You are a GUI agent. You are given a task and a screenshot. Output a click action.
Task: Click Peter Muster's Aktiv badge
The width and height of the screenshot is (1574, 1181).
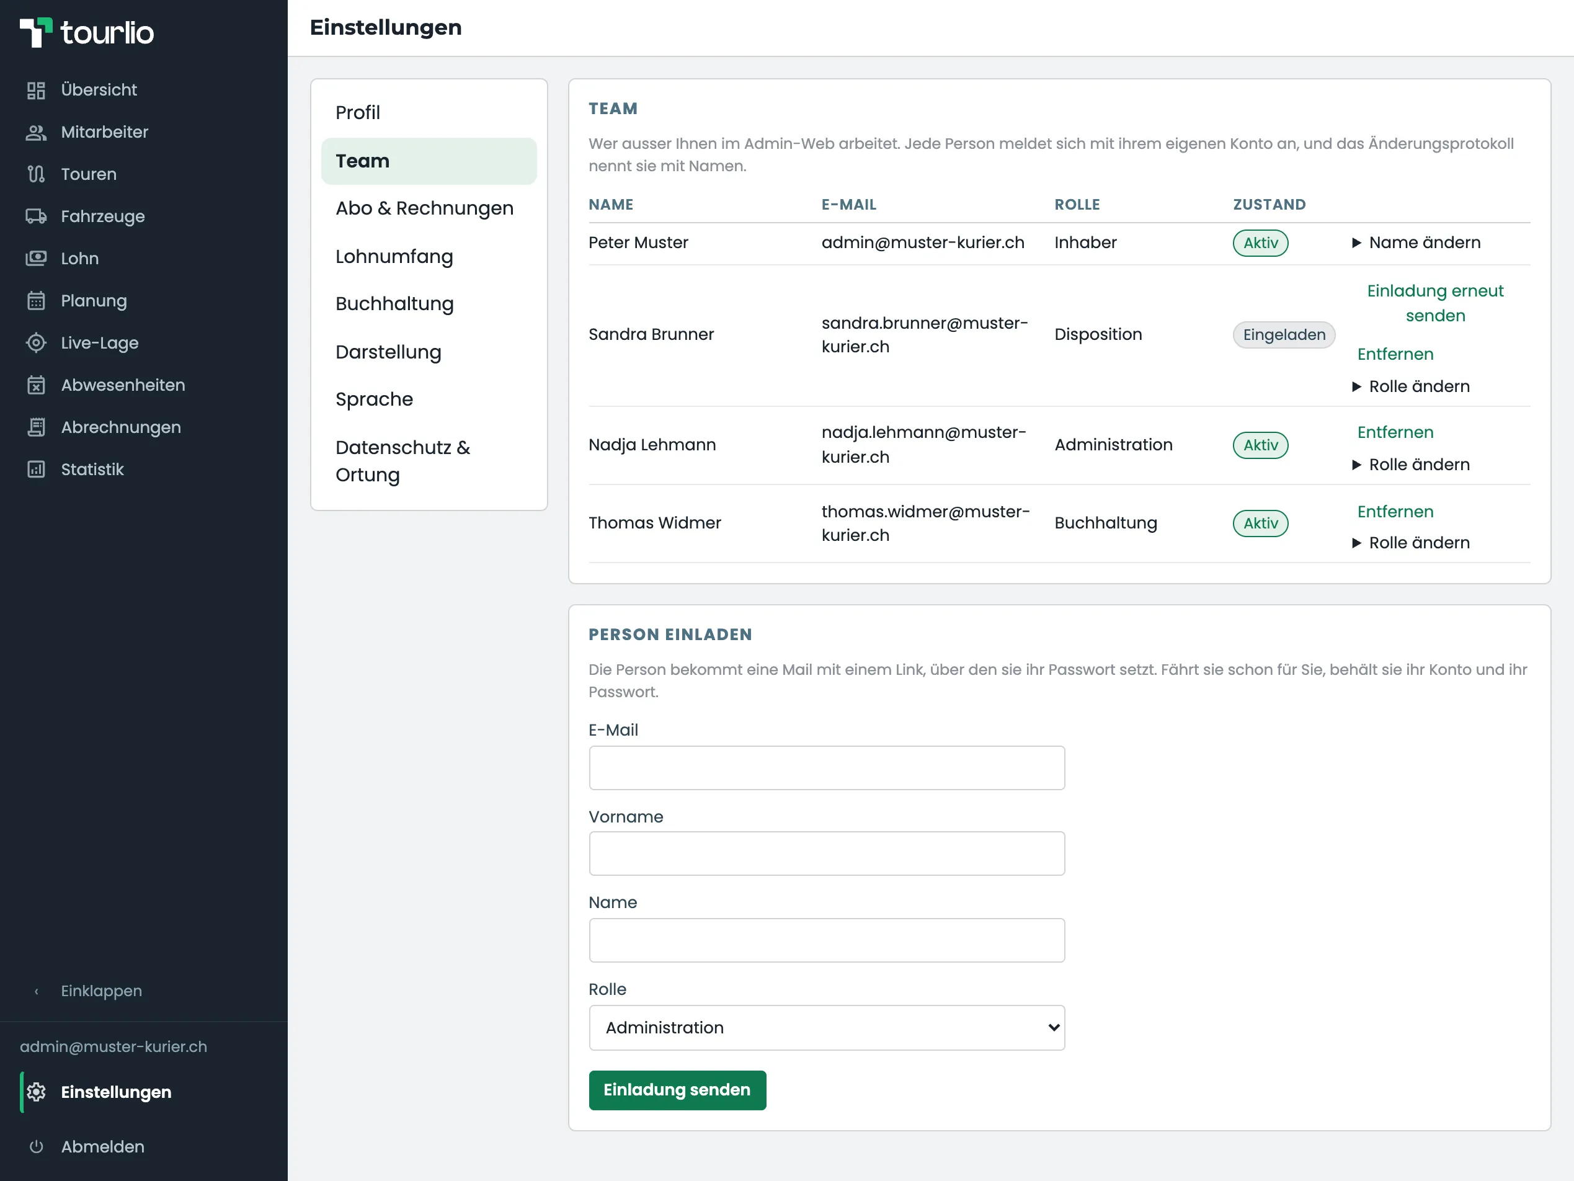[x=1260, y=243]
